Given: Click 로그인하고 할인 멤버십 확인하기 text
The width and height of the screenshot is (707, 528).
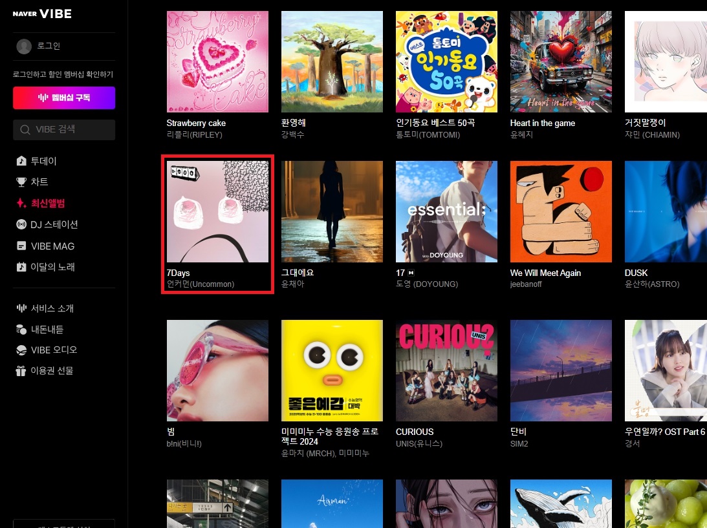Looking at the screenshot, I should 63,74.
